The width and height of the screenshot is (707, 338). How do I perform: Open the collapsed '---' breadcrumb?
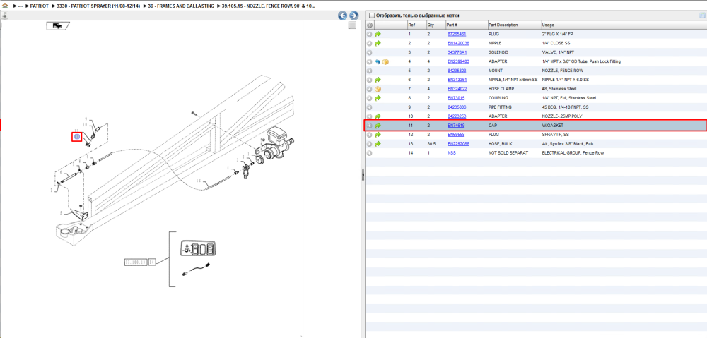[x=21, y=6]
